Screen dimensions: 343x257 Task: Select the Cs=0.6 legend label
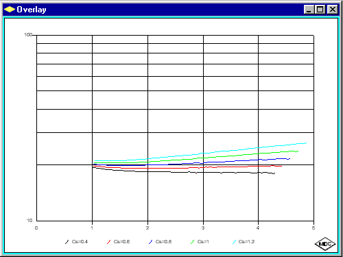[121, 242]
